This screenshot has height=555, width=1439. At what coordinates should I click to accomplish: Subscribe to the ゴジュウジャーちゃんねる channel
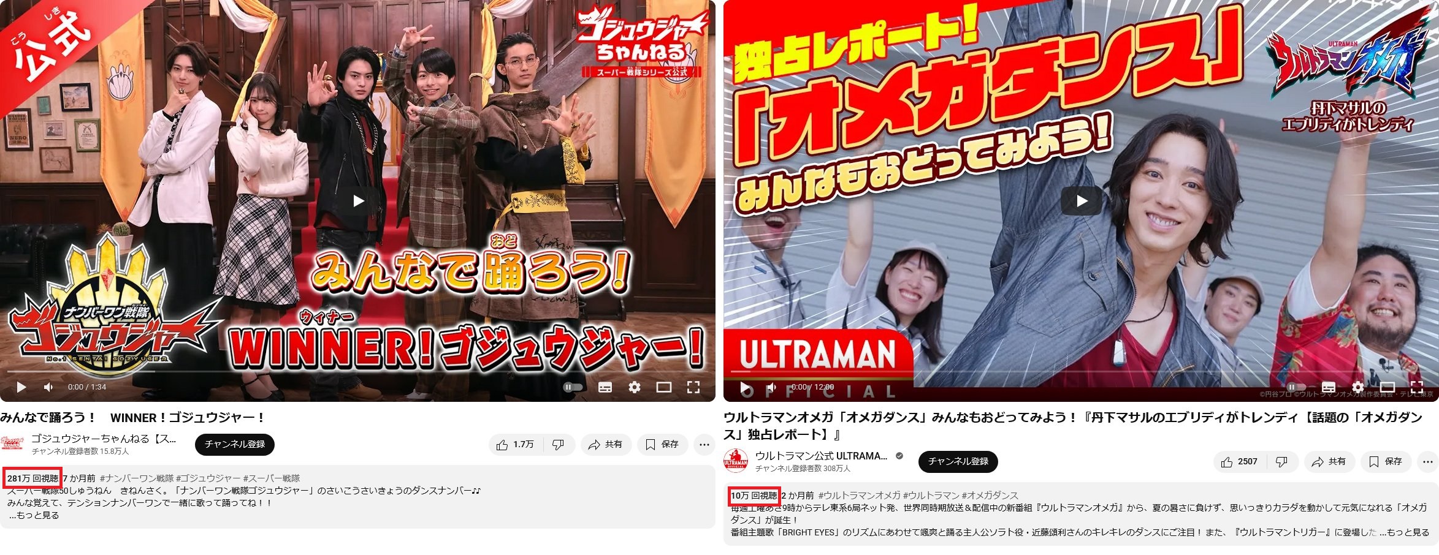click(235, 445)
